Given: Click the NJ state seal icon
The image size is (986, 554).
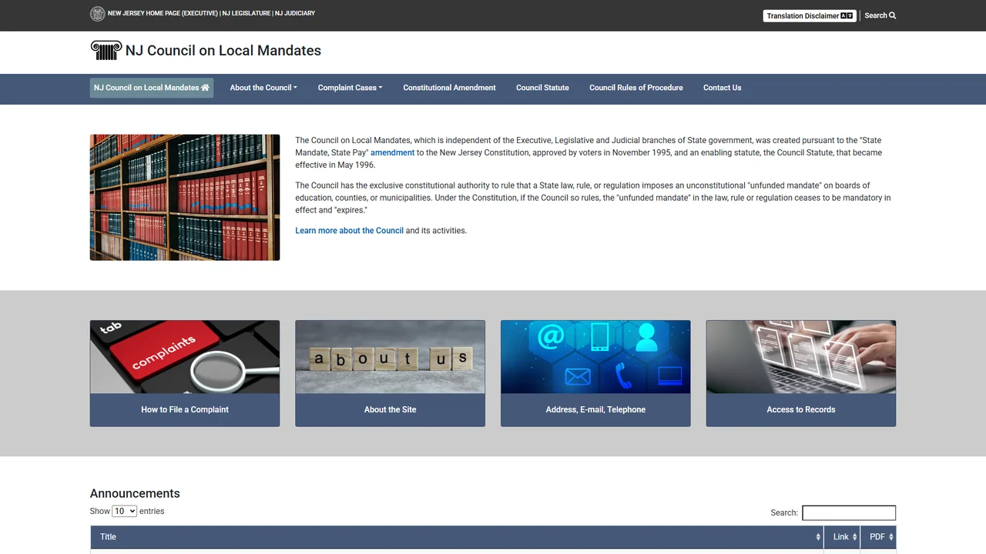Looking at the screenshot, I should pos(97,14).
